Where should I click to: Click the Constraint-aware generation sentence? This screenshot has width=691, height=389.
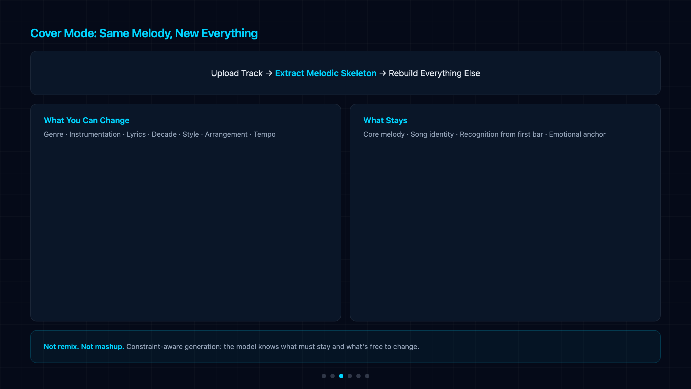point(273,347)
